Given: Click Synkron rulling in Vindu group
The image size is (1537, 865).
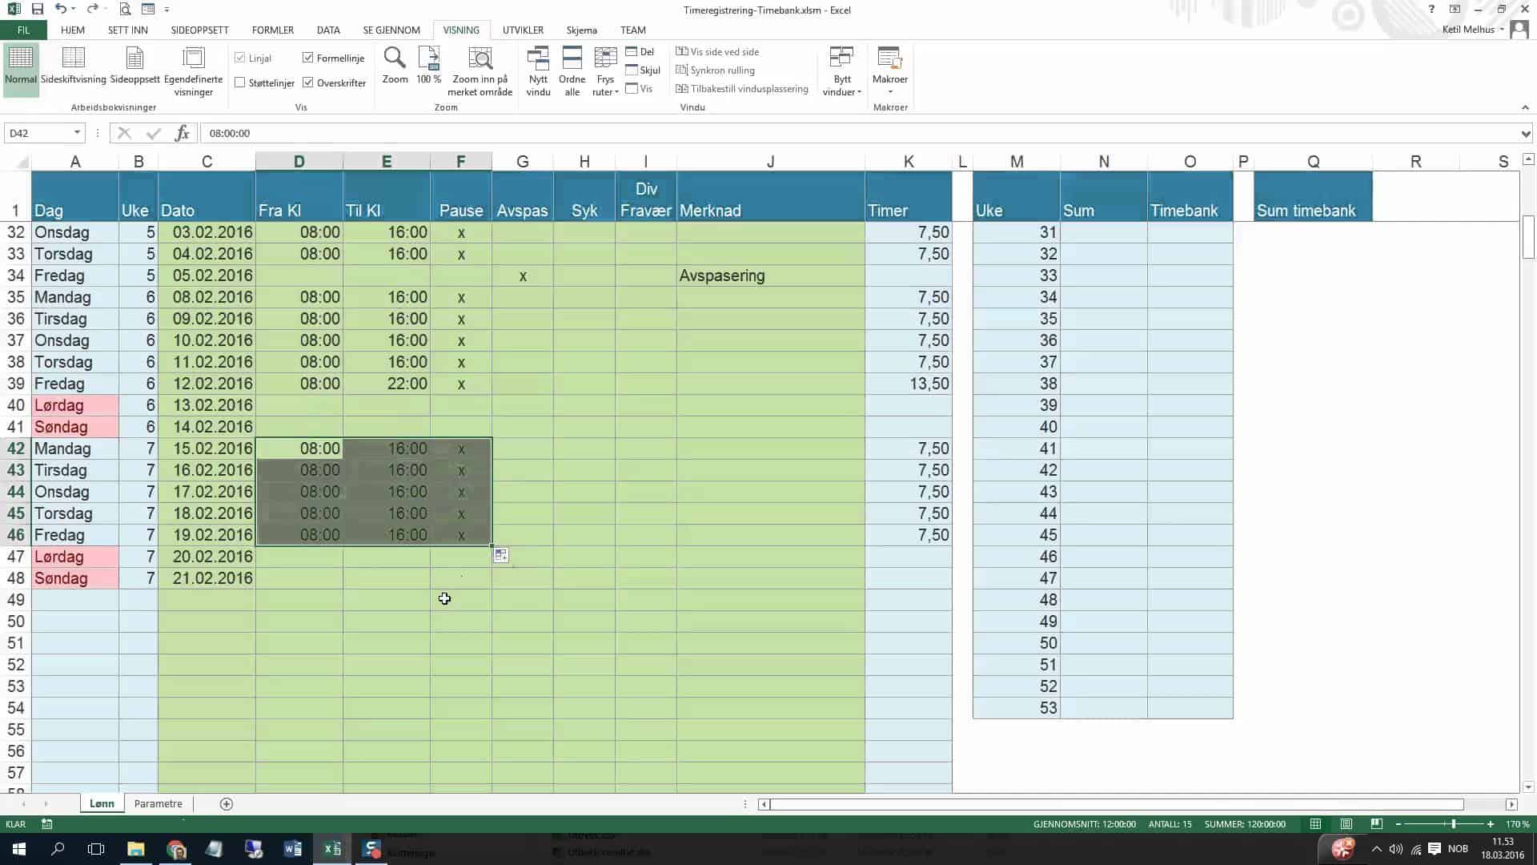Looking at the screenshot, I should point(716,70).
